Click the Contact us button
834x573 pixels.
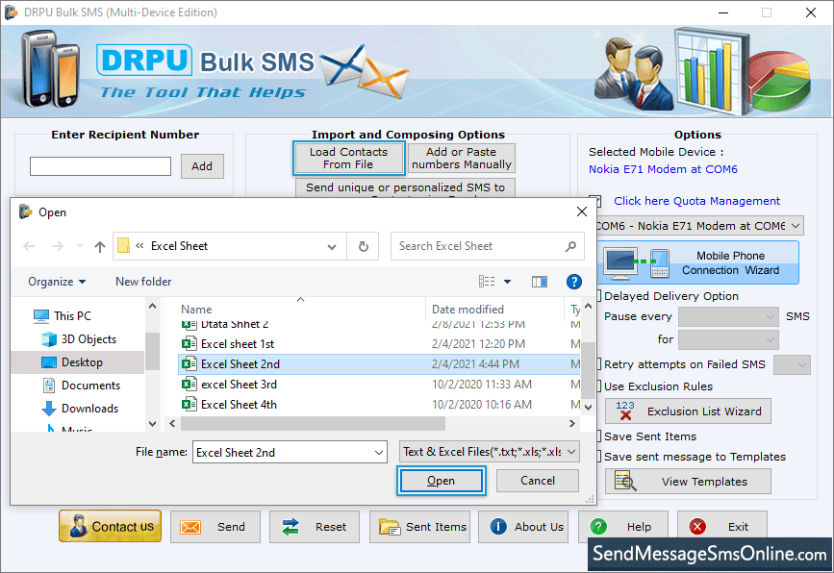coord(110,526)
